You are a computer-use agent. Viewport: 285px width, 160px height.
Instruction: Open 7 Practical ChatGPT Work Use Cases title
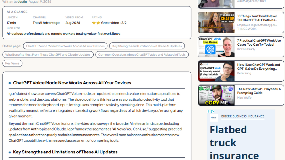[x=259, y=42]
